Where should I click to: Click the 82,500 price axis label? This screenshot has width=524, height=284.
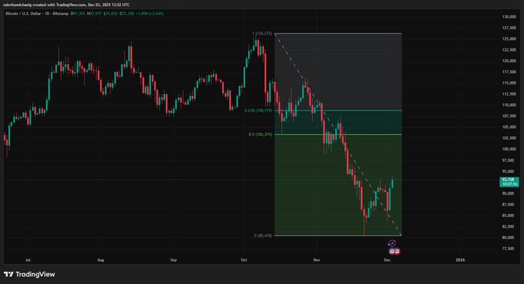pyautogui.click(x=510, y=226)
